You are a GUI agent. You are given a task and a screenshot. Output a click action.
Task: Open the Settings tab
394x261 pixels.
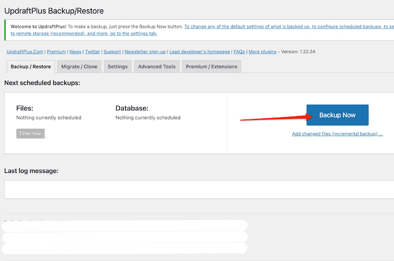[118, 67]
